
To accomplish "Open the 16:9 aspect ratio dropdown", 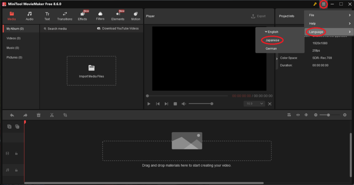I will coord(254,104).
